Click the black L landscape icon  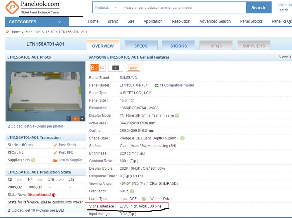coord(115,68)
